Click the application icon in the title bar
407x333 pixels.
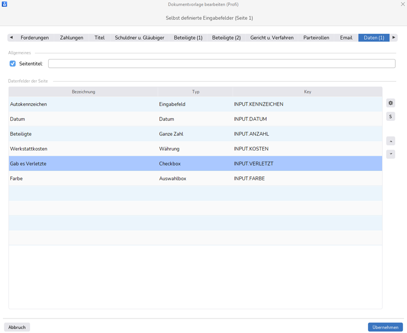coord(4,4)
